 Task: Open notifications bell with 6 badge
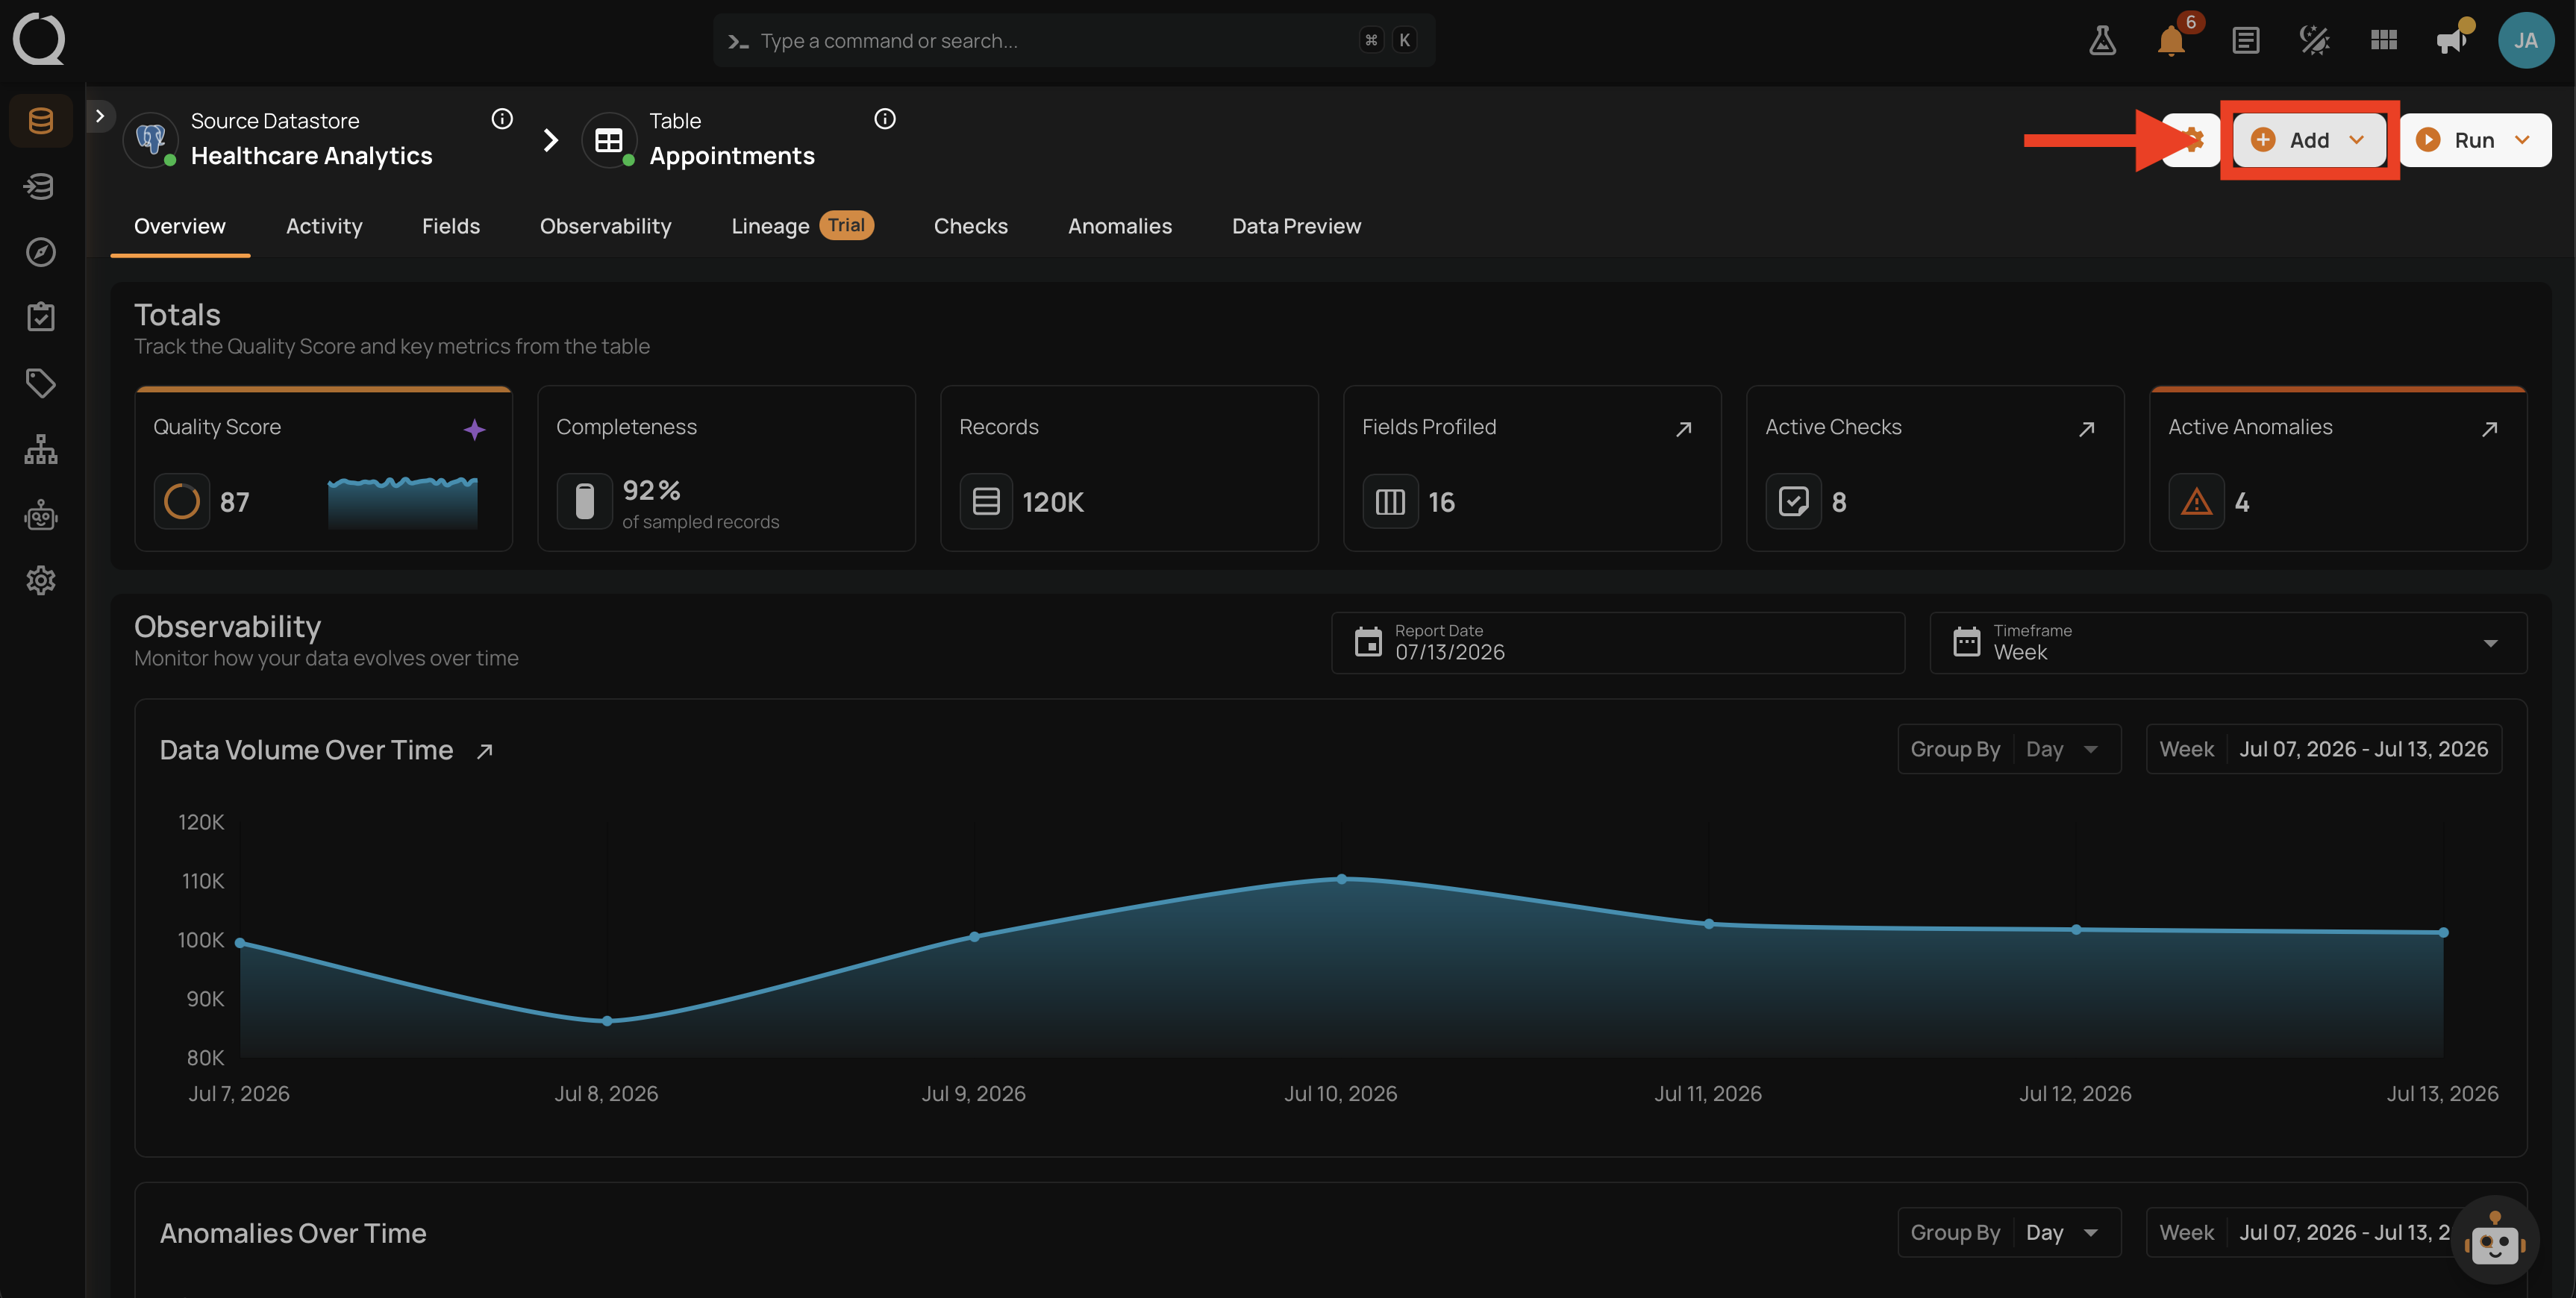tap(2172, 40)
